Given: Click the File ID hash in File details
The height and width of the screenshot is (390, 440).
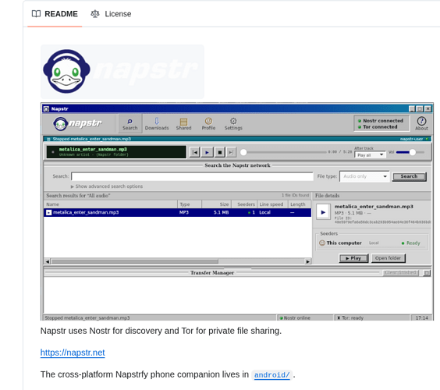Looking at the screenshot, I should coord(382,222).
